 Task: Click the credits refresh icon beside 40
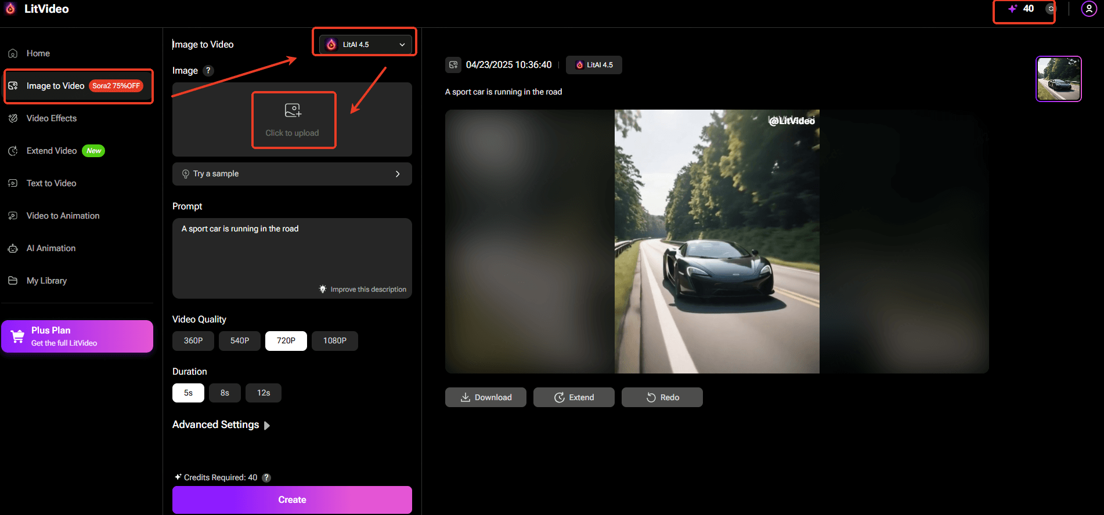point(1050,9)
